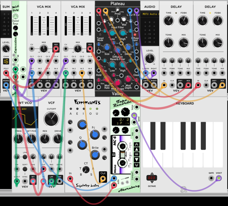Image resolution: width=228 pixels, height=206 pixels.
Task: Click the VCF HPF output jack
Action: point(59,181)
